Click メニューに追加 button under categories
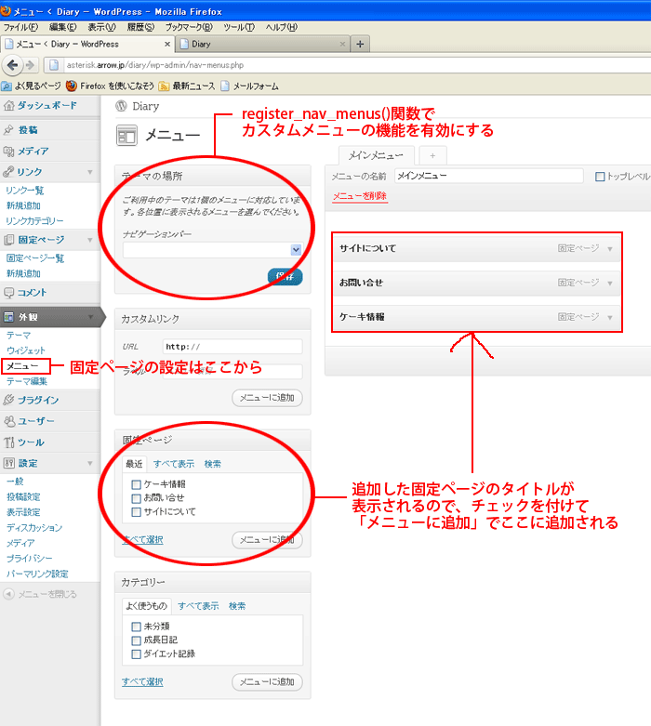 tap(267, 682)
